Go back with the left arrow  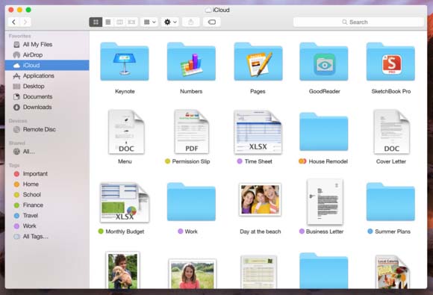[13, 22]
